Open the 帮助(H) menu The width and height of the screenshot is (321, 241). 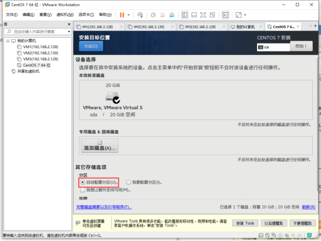pyautogui.click(x=106, y=14)
